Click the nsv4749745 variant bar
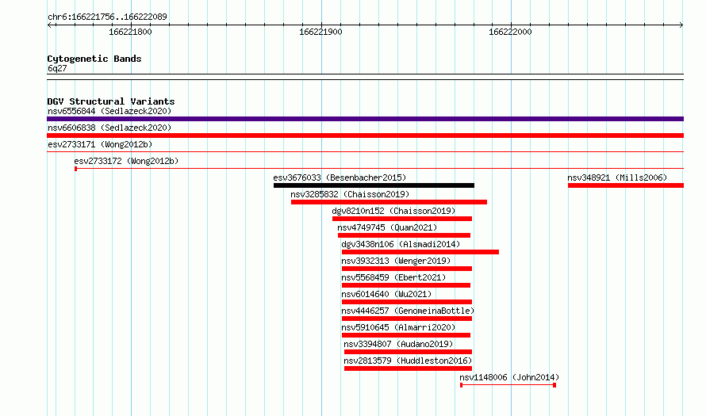 coord(404,235)
